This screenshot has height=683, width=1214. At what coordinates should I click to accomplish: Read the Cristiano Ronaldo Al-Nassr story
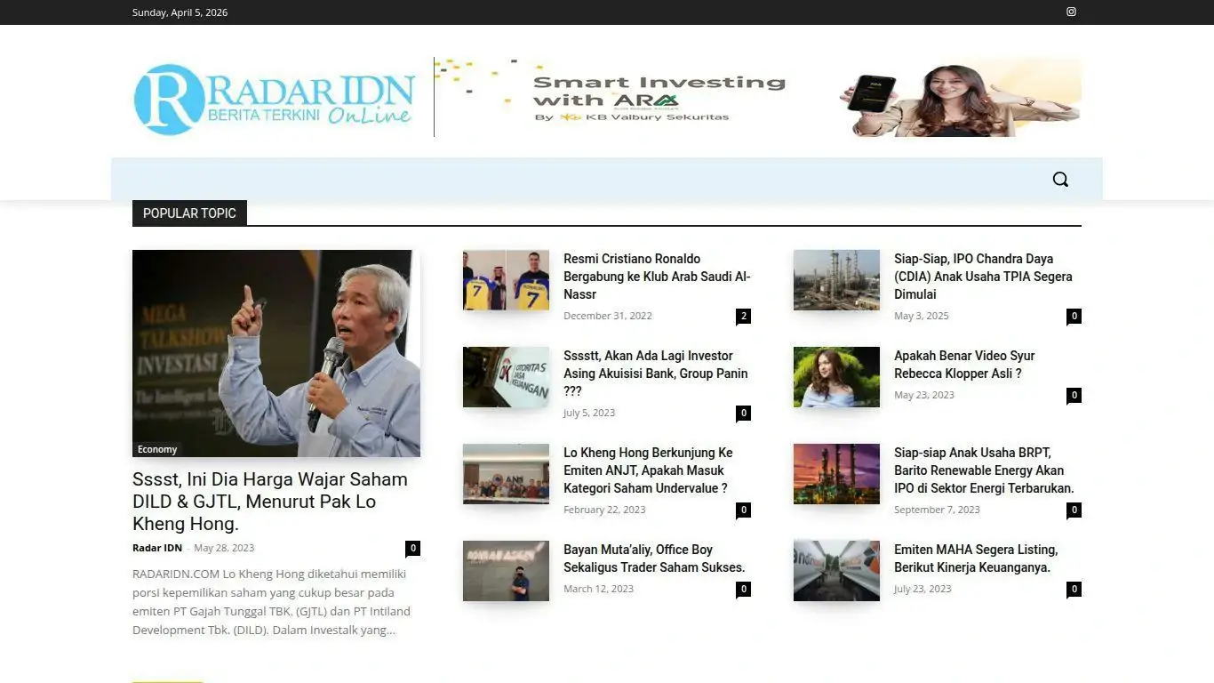tap(657, 276)
